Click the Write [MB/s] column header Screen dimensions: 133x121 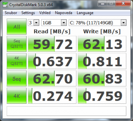pyautogui.click(x=102, y=32)
